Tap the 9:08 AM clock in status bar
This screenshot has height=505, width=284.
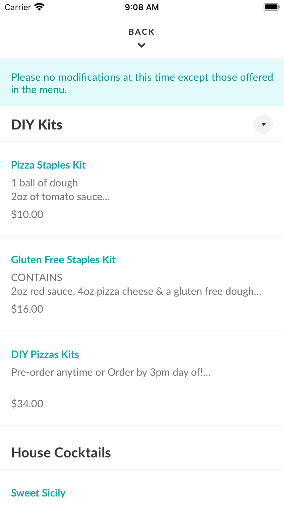142,7
